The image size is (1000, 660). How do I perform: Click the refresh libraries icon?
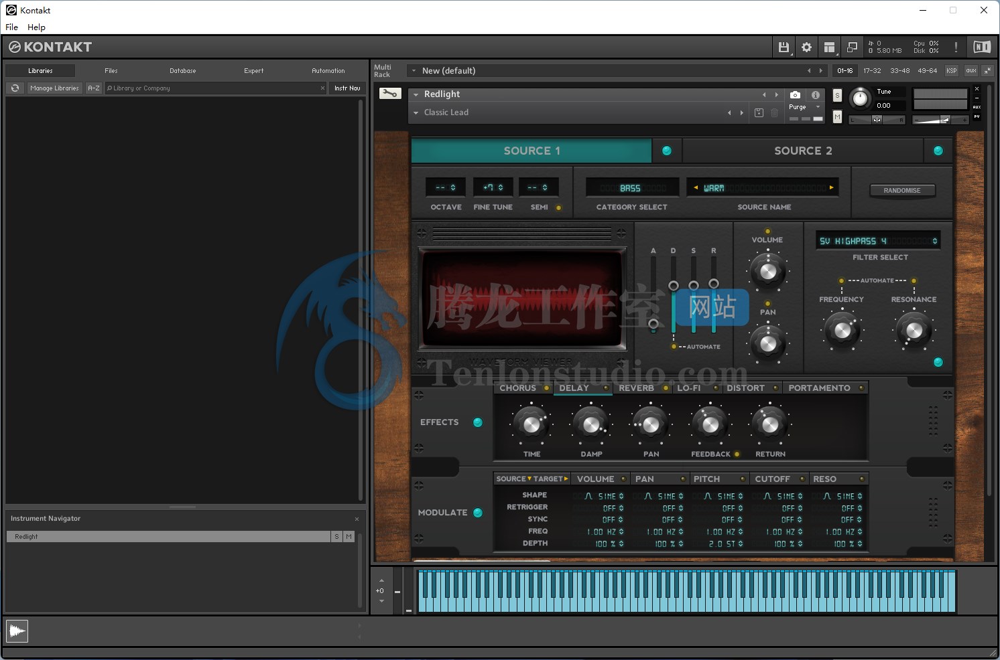(15, 88)
